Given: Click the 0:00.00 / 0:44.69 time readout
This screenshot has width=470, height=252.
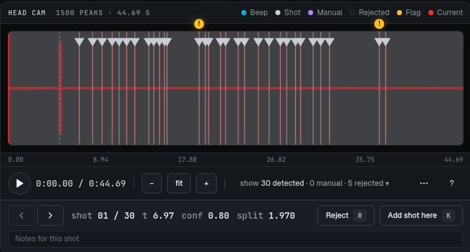Looking at the screenshot, I should tap(81, 183).
